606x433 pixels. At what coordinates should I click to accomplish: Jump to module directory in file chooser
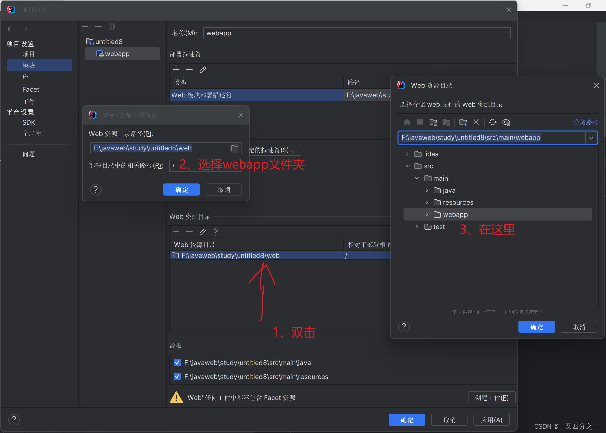[x=447, y=122]
